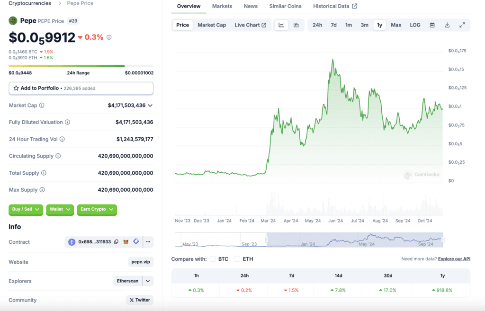Image resolution: width=485 pixels, height=311 pixels.
Task: Click the MetaMask fox icon
Action: pos(126,242)
